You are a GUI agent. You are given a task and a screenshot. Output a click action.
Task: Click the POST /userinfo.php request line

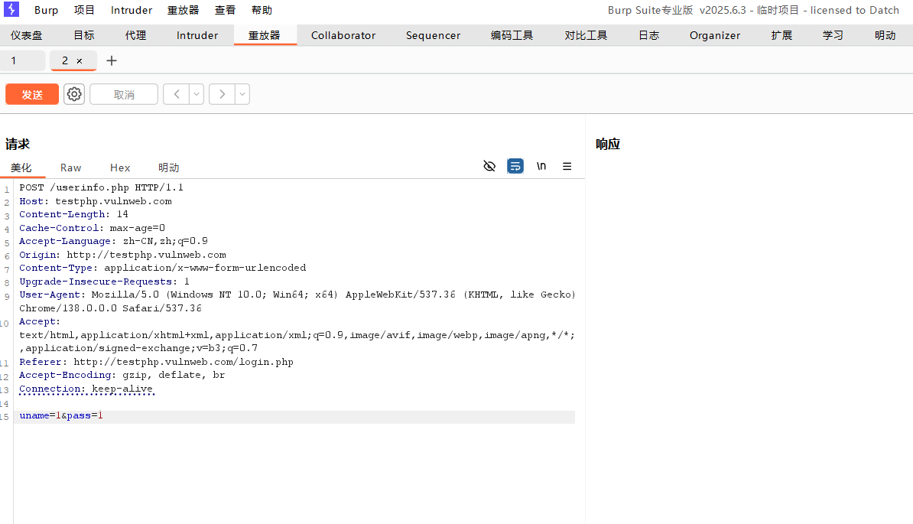(101, 187)
